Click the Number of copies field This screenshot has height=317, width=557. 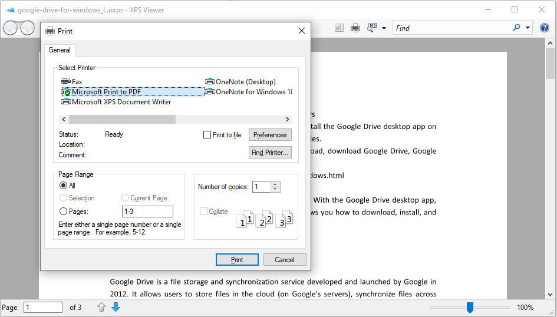pyautogui.click(x=262, y=187)
